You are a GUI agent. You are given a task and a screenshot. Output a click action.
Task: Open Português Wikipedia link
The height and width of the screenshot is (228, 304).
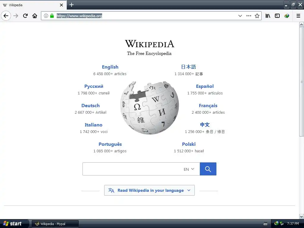(110, 144)
